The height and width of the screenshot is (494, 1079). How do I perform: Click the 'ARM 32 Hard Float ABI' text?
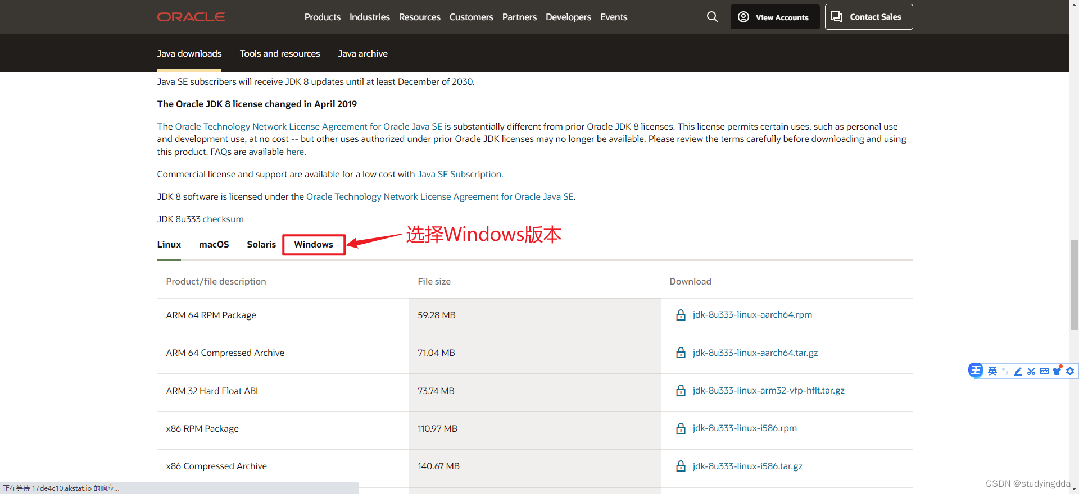212,391
